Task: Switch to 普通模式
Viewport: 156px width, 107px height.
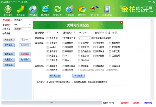Action: pos(9,54)
